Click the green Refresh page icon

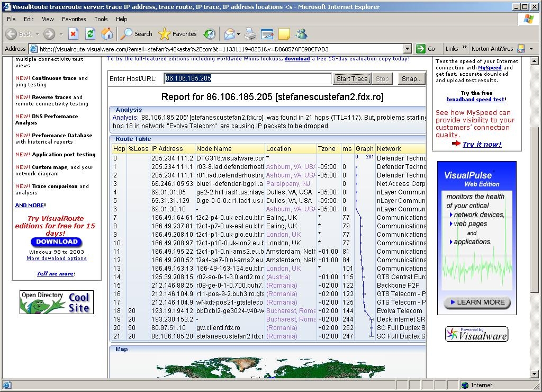pos(90,34)
